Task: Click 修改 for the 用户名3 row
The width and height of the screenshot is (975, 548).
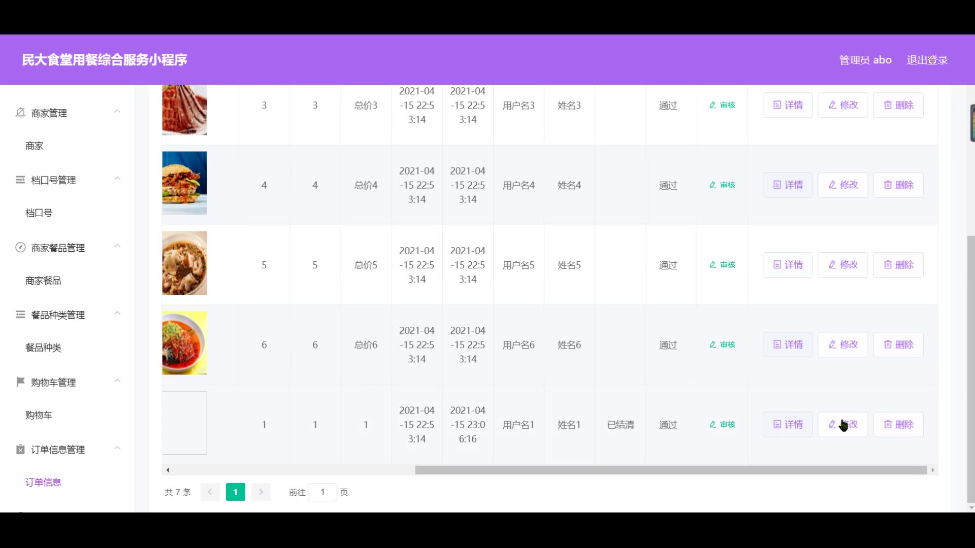Action: click(x=843, y=105)
